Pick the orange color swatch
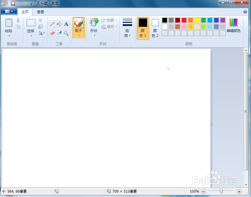Viewport: 251px width, 197px height. [191, 20]
